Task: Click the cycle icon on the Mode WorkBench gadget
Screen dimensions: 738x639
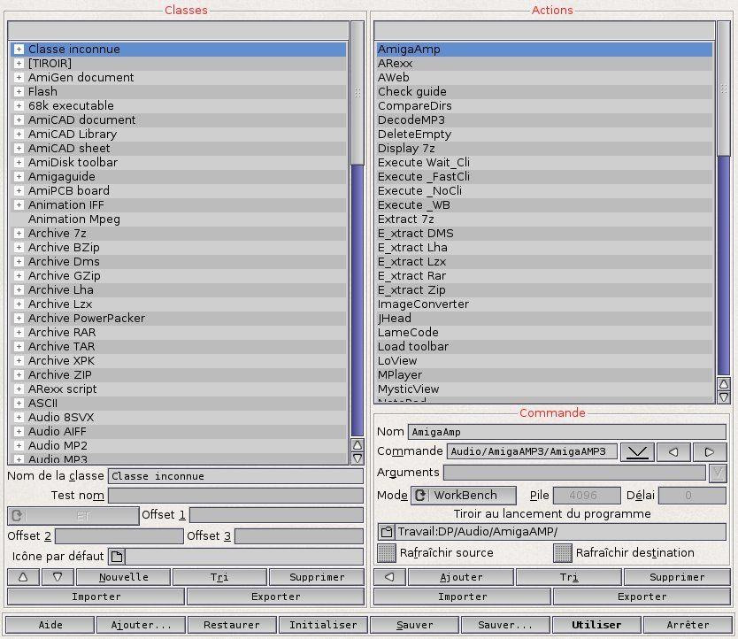Action: coord(419,496)
